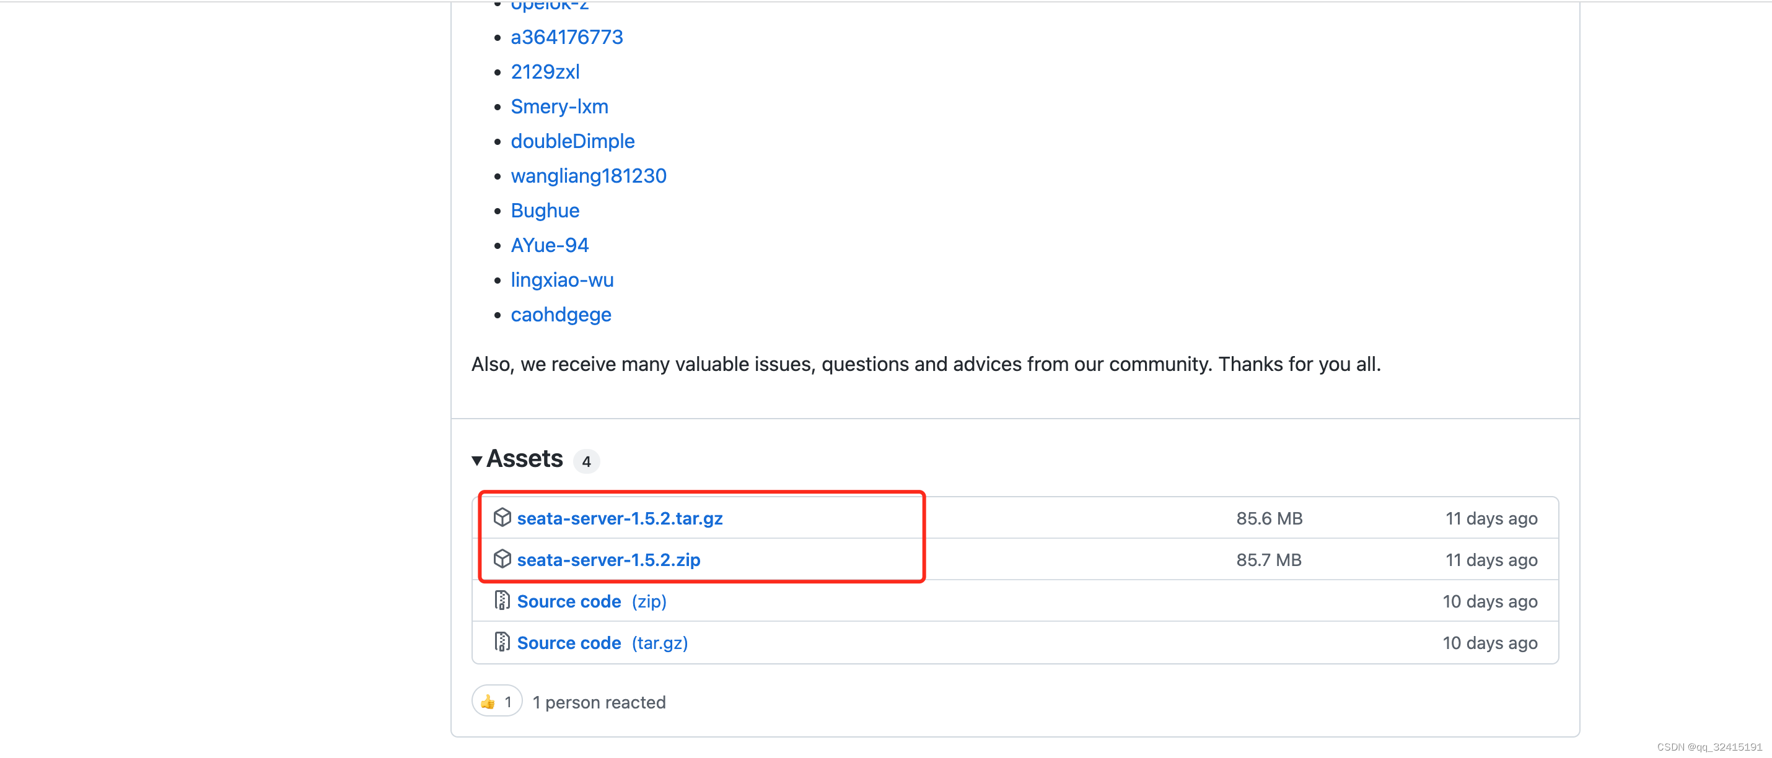Click the package icon beside seata-server-1.5.2.tar.gz
The width and height of the screenshot is (1772, 758).
click(502, 517)
